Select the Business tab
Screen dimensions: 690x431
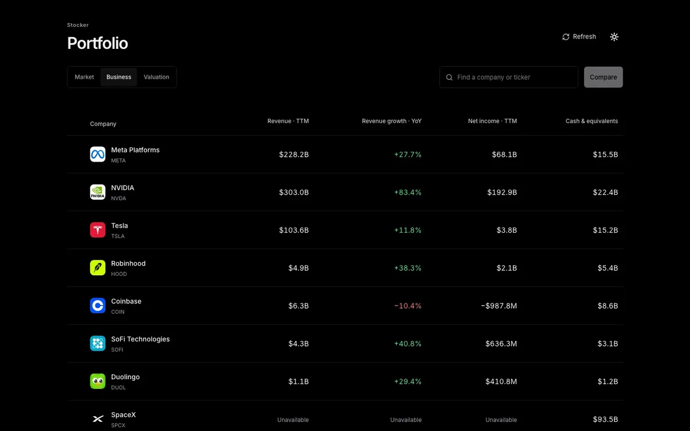(118, 77)
